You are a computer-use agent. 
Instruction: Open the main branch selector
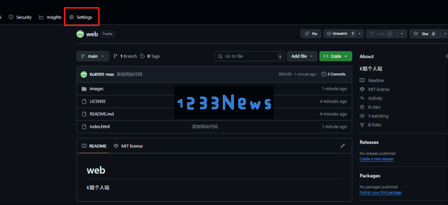click(x=93, y=56)
